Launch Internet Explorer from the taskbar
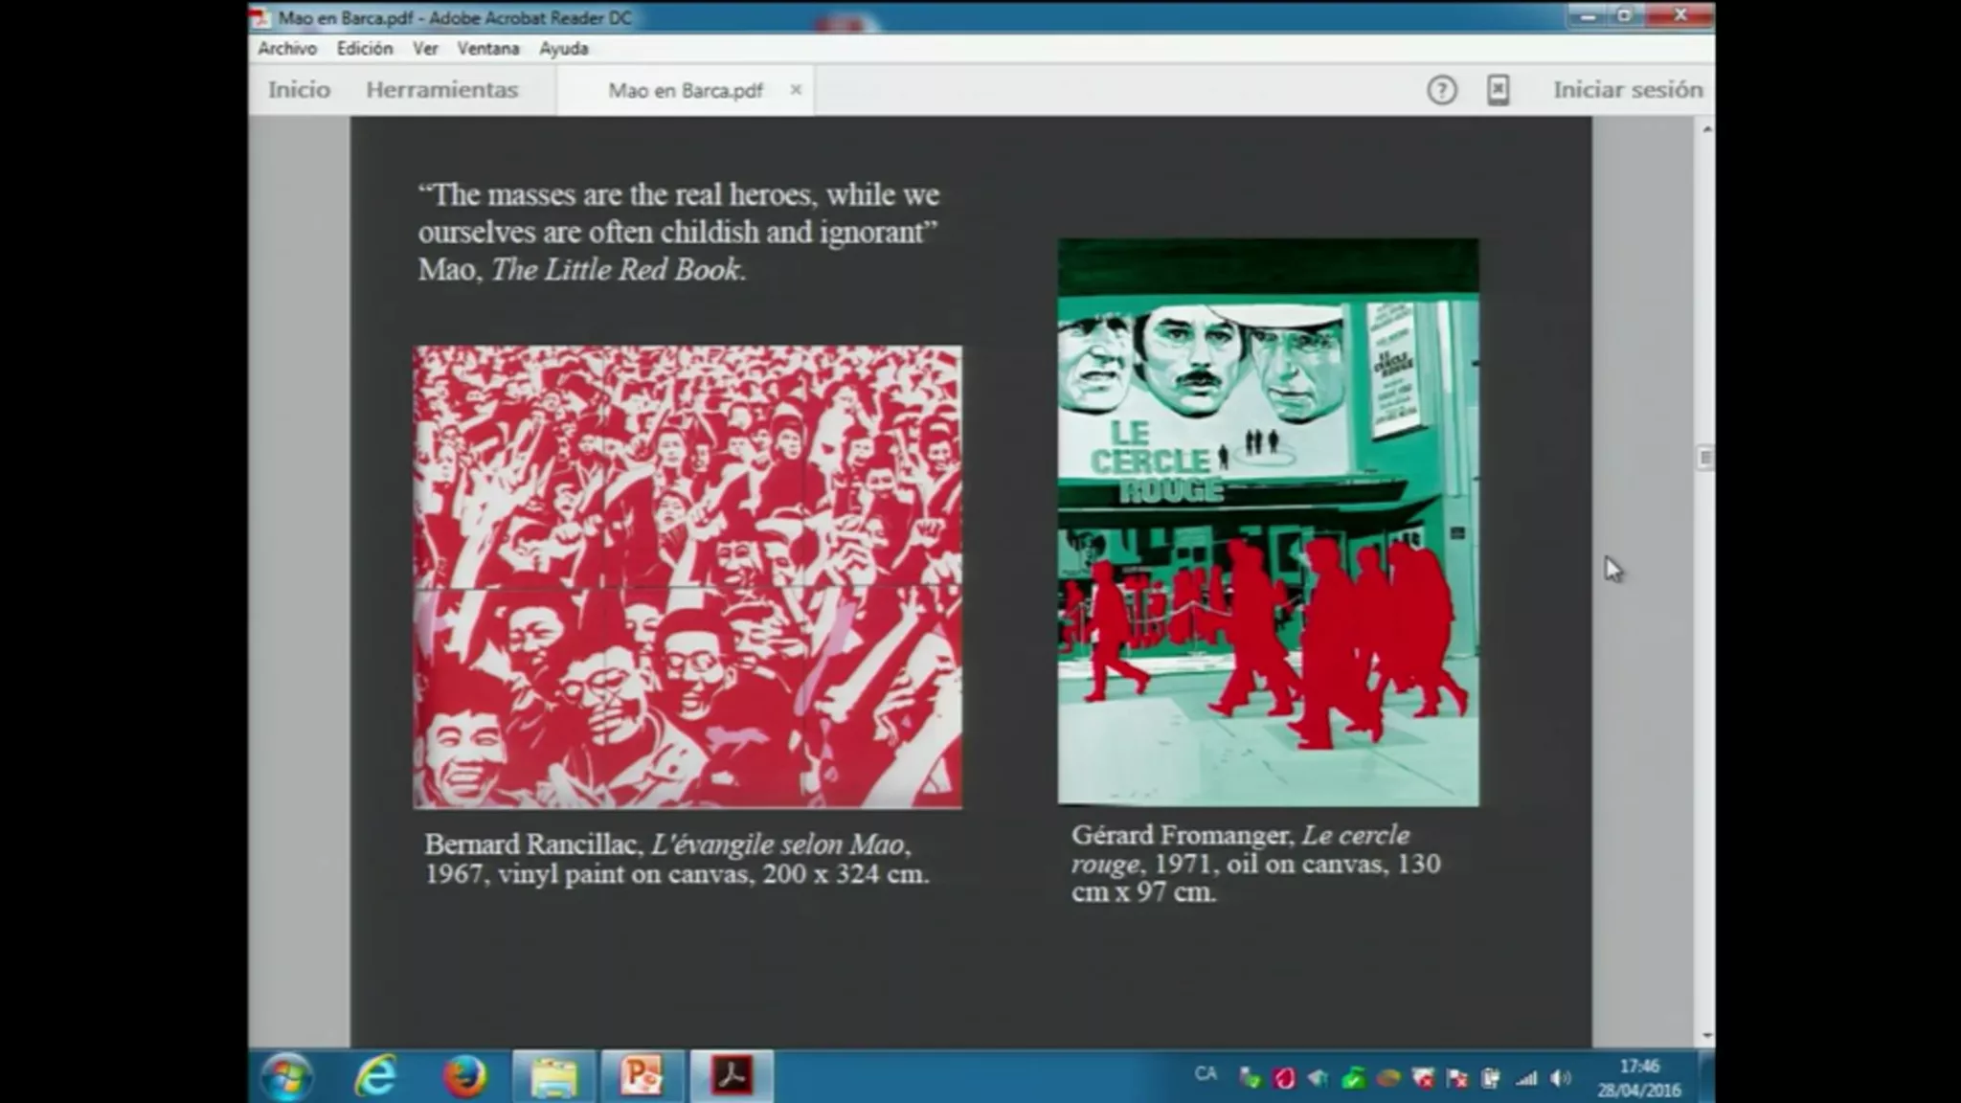Screen dimensions: 1961x1103 pos(376,1077)
